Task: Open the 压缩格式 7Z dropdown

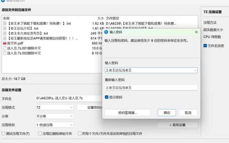Action: (54, 108)
